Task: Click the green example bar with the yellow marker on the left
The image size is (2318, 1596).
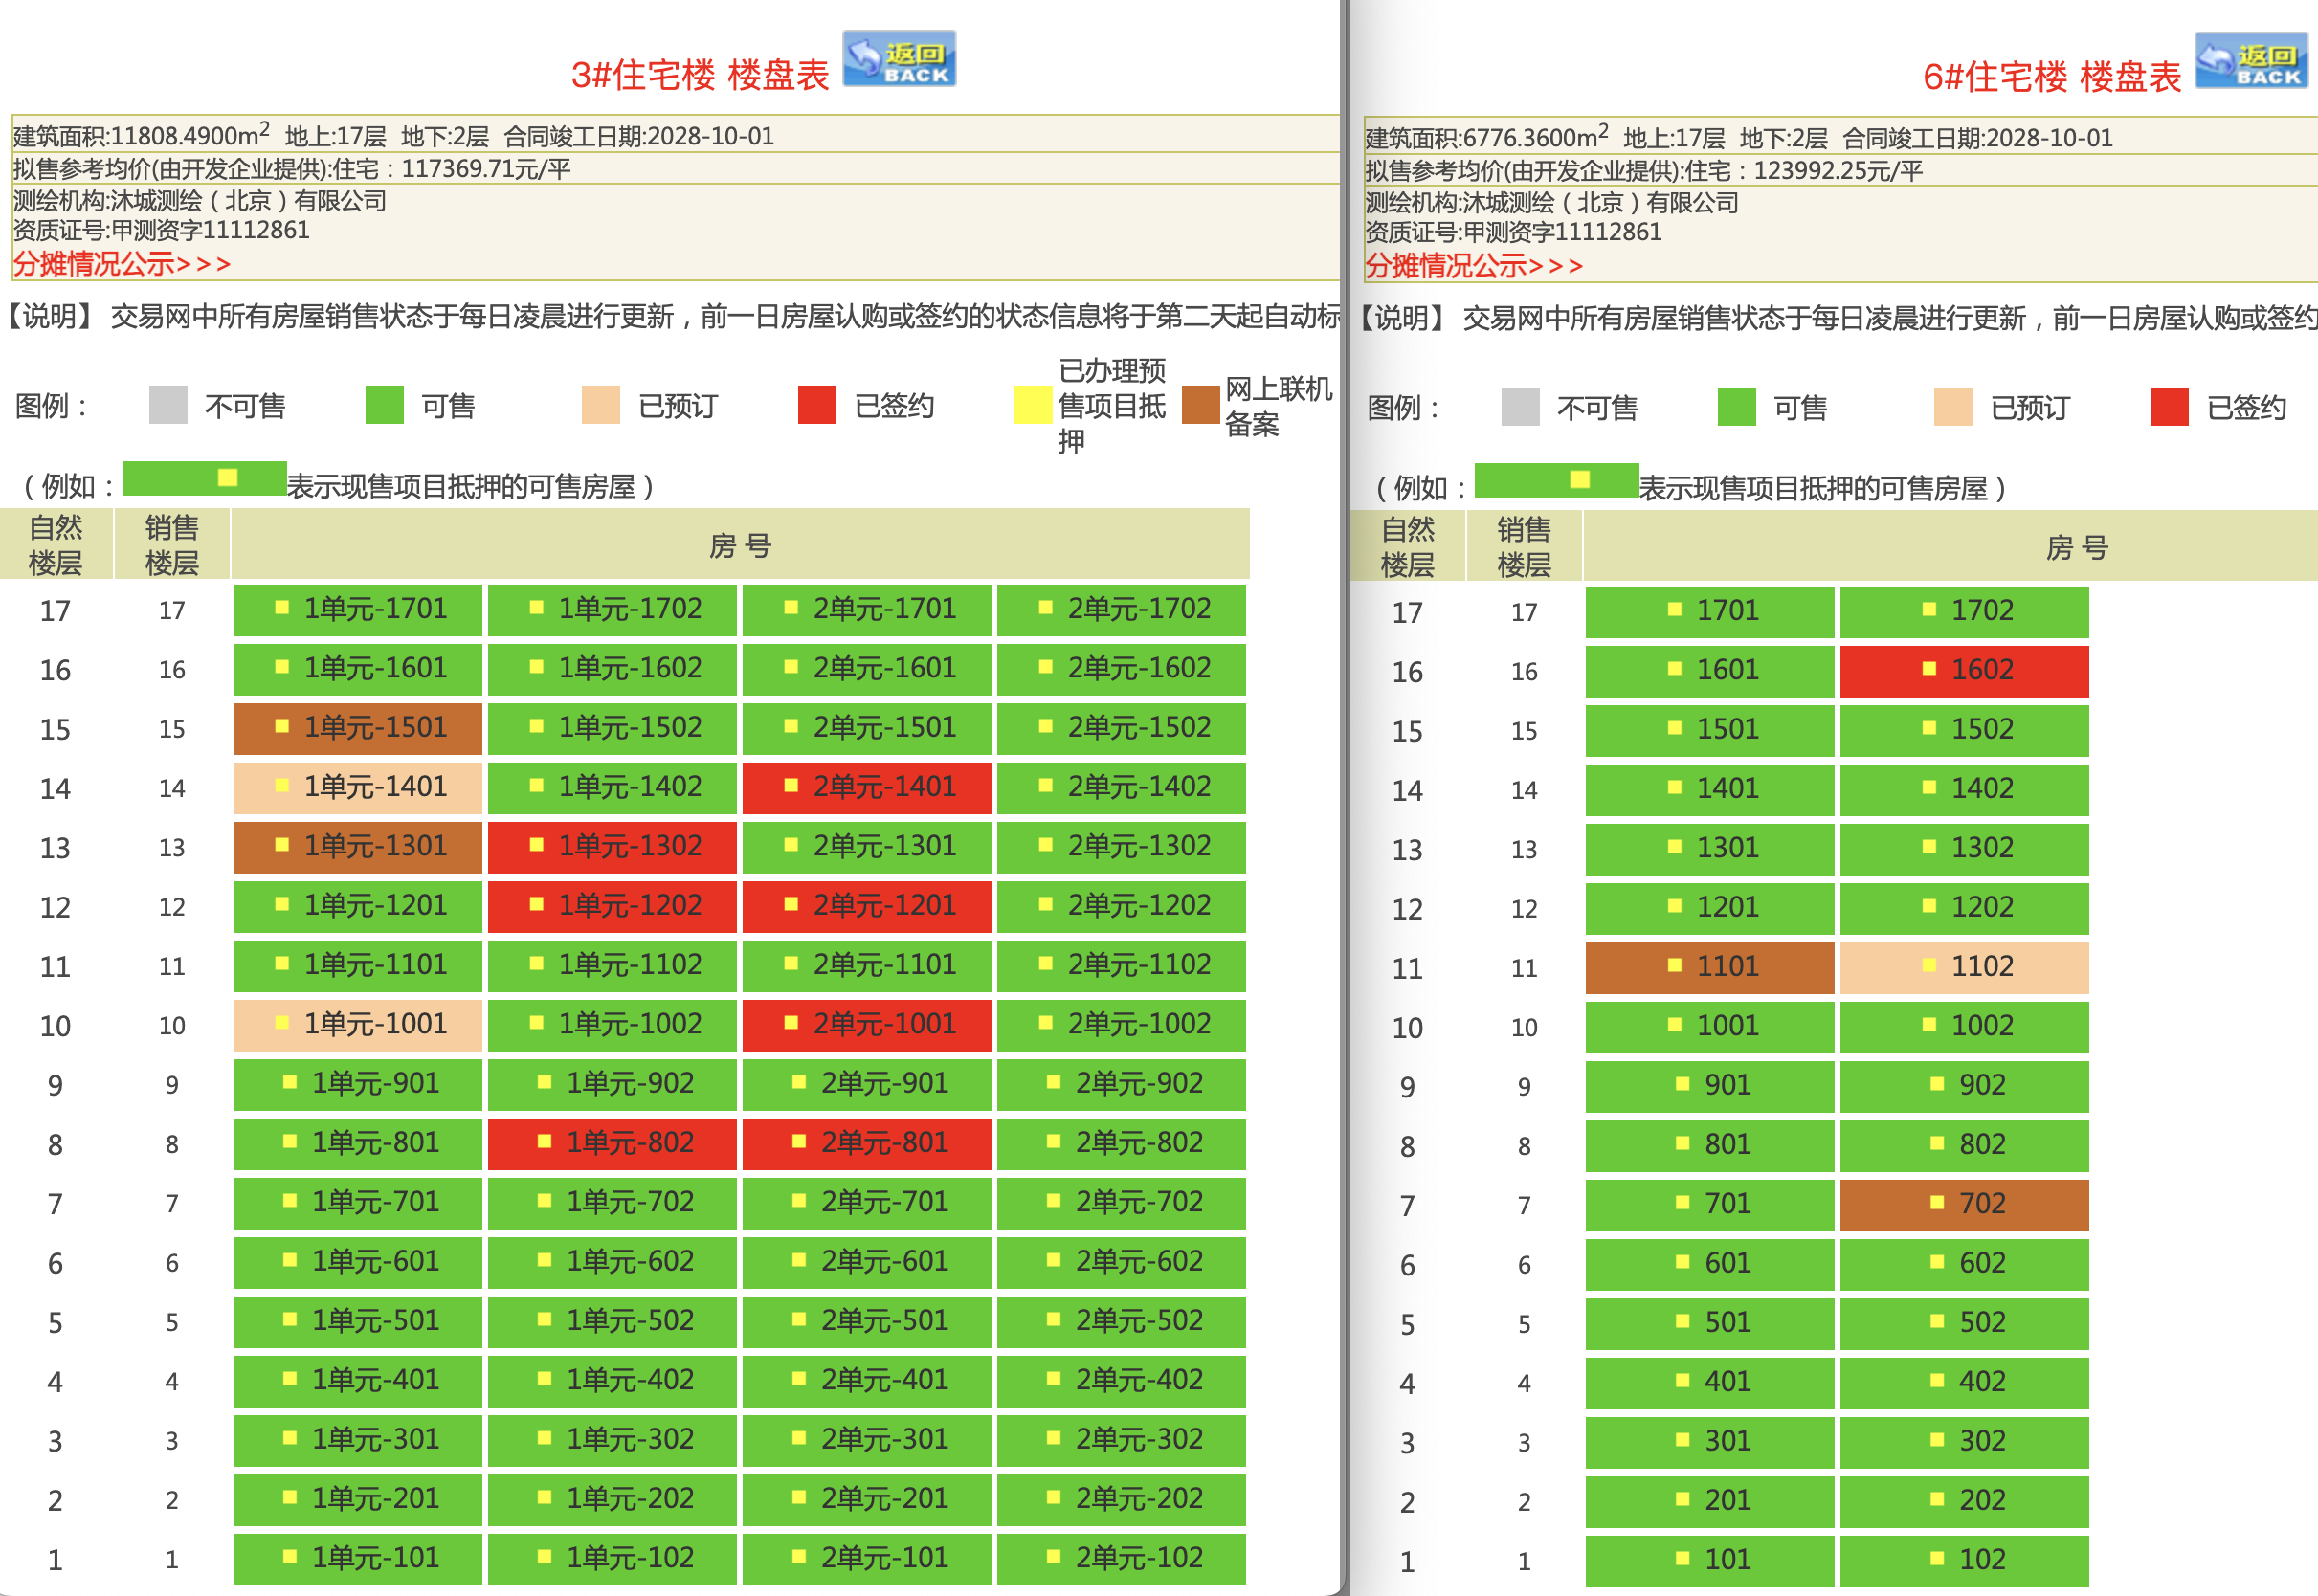Action: click(204, 478)
